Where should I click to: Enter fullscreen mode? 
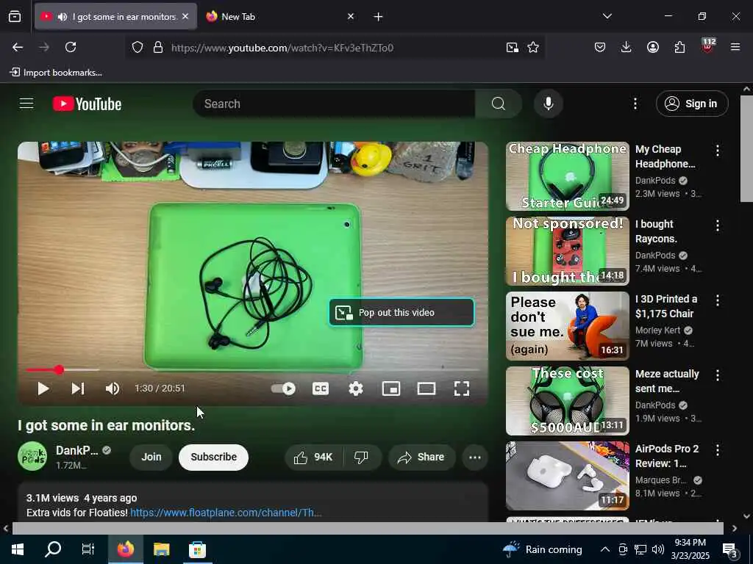462,388
